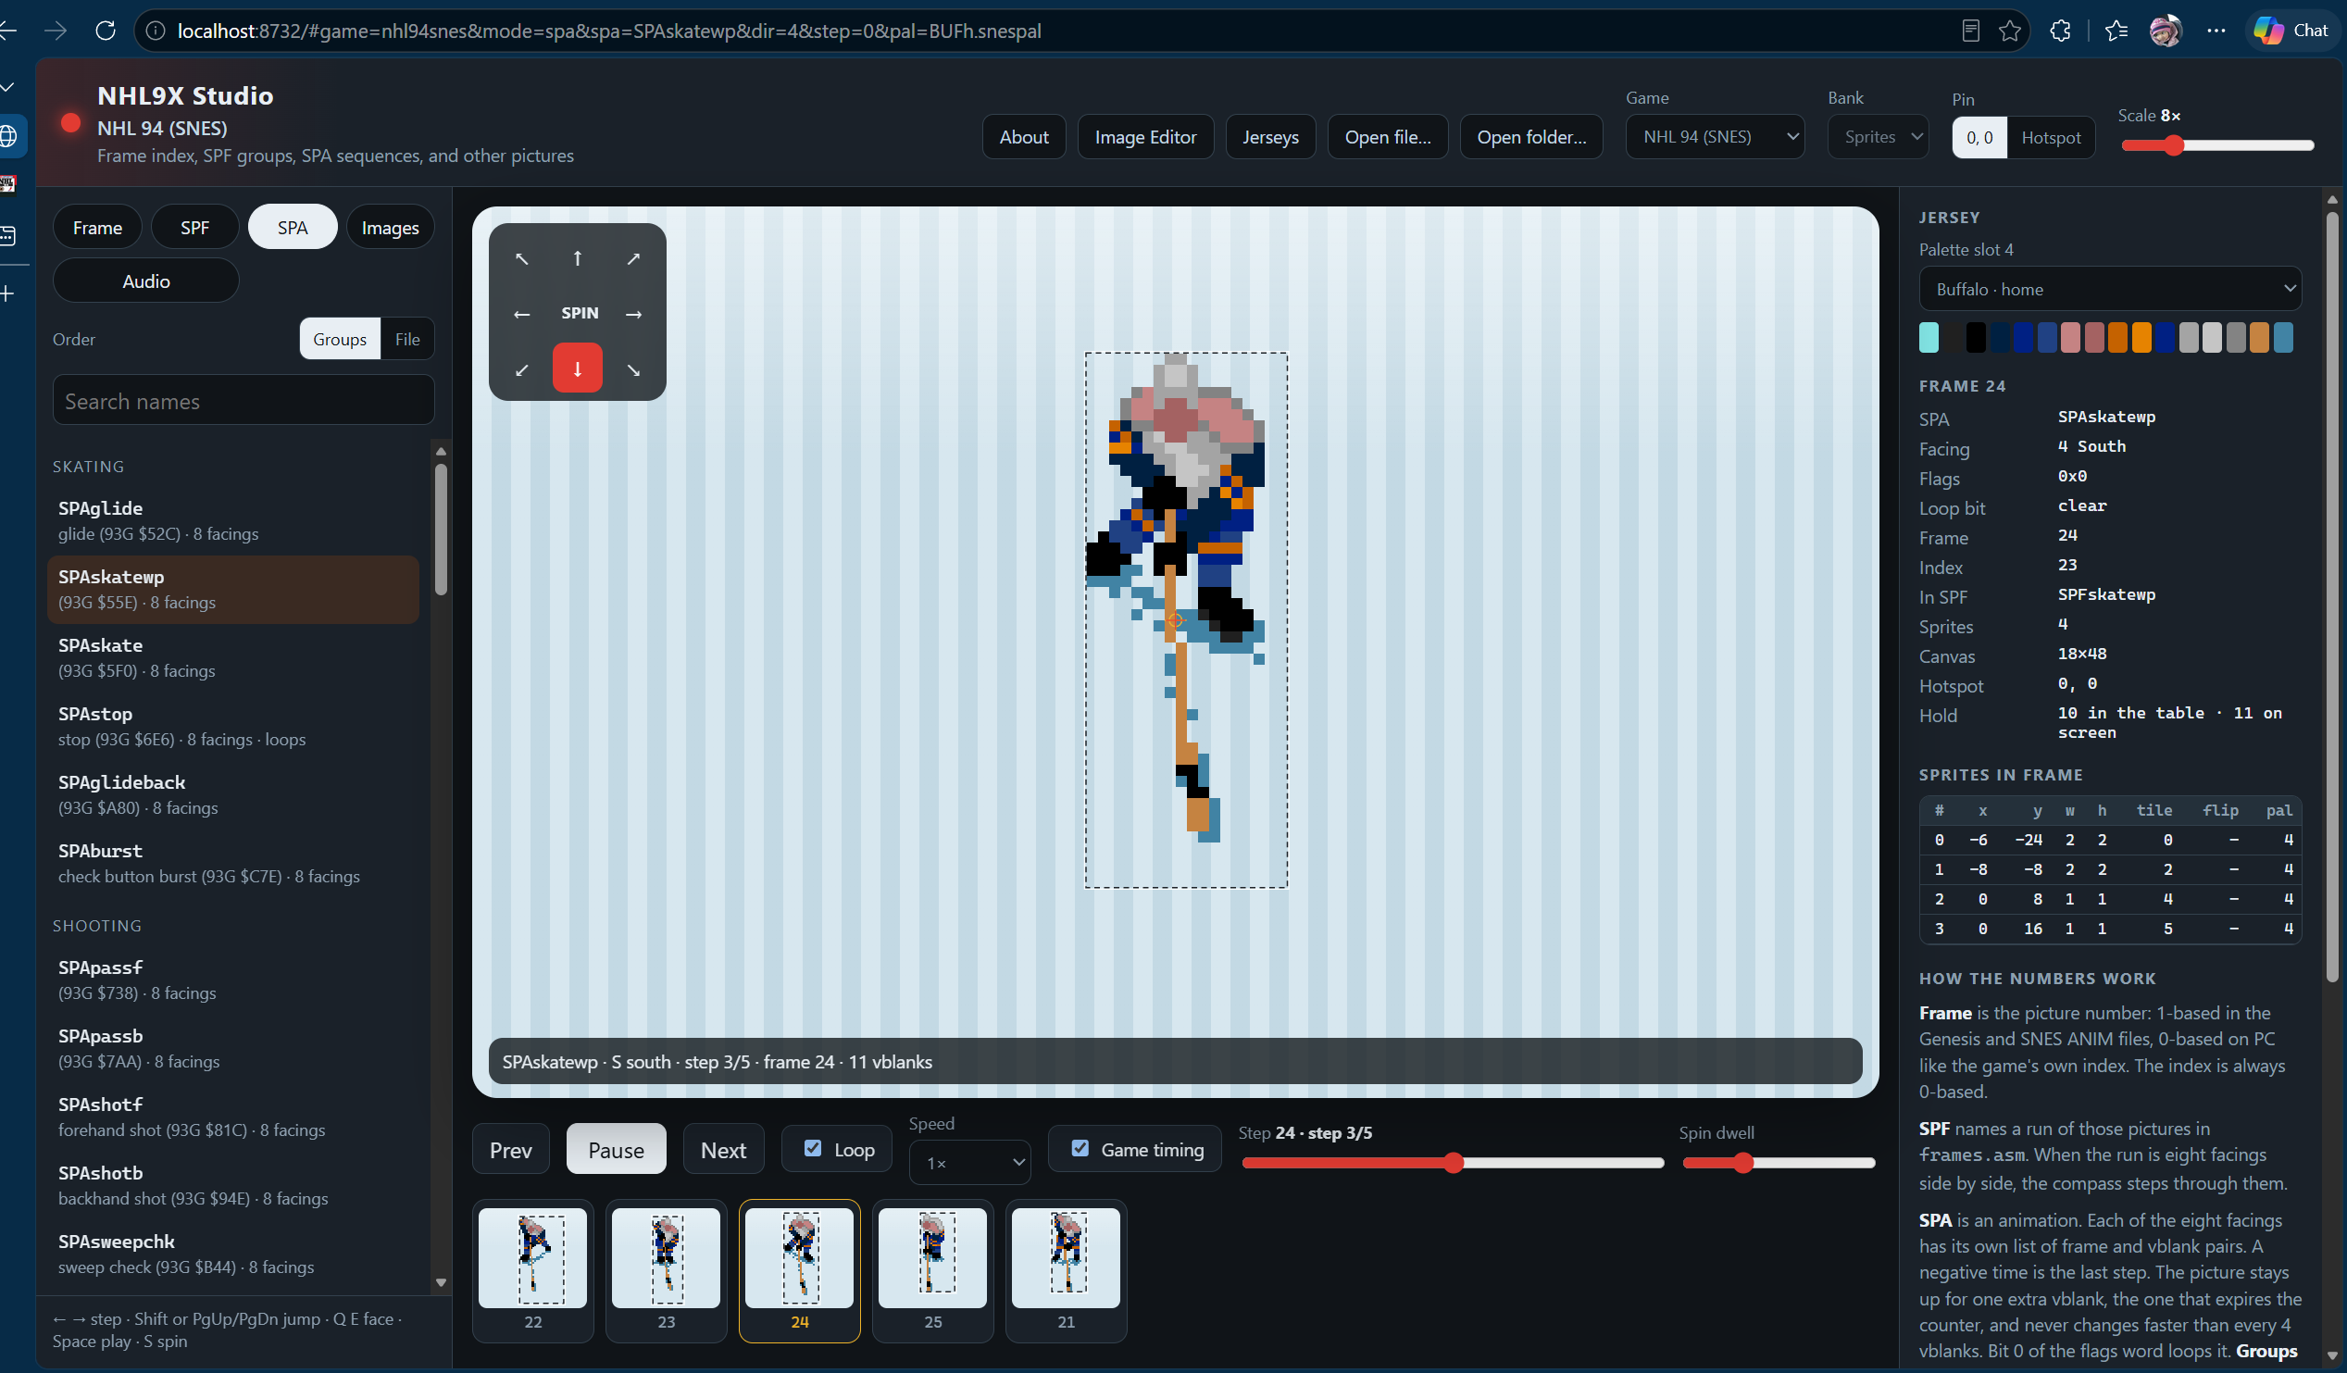Face the sprite south-east with the down-right arrow
This screenshot has height=1373, width=2347.
633,369
